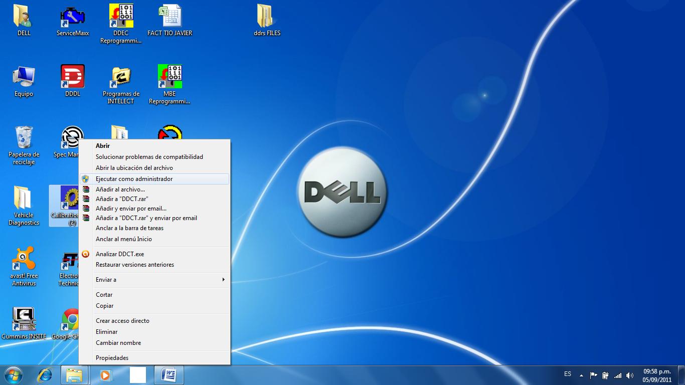Select Solucionar problemas de compatibilidad
685x385 pixels.
point(154,157)
